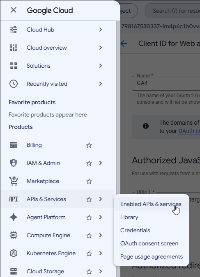Open Page usage agreements item

click(152, 256)
